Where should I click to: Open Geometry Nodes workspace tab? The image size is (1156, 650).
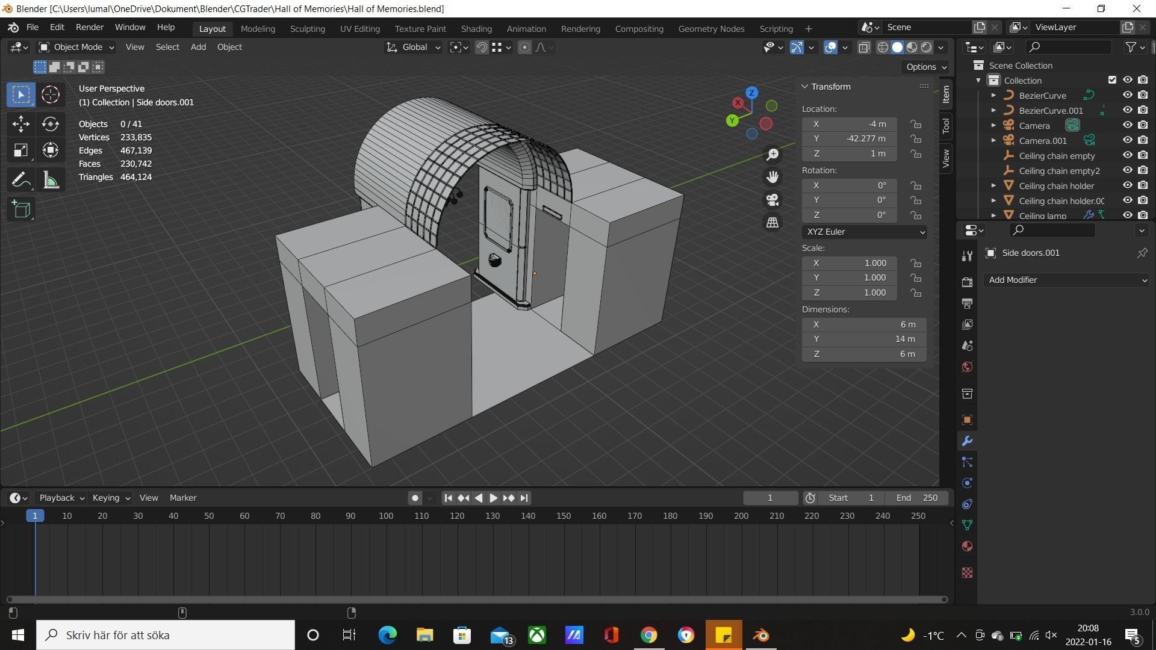[x=711, y=28]
